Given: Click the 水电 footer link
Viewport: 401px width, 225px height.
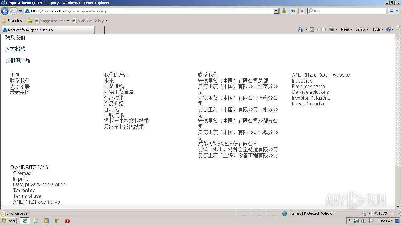Looking at the screenshot, I should coord(109,81).
